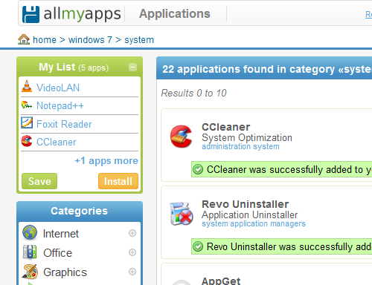Viewport: 372px width, 285px height.
Task: Expand the Office category
Action: [x=132, y=252]
